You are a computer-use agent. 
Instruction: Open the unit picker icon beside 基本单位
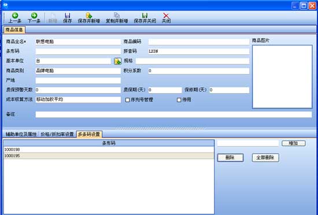tap(117, 61)
